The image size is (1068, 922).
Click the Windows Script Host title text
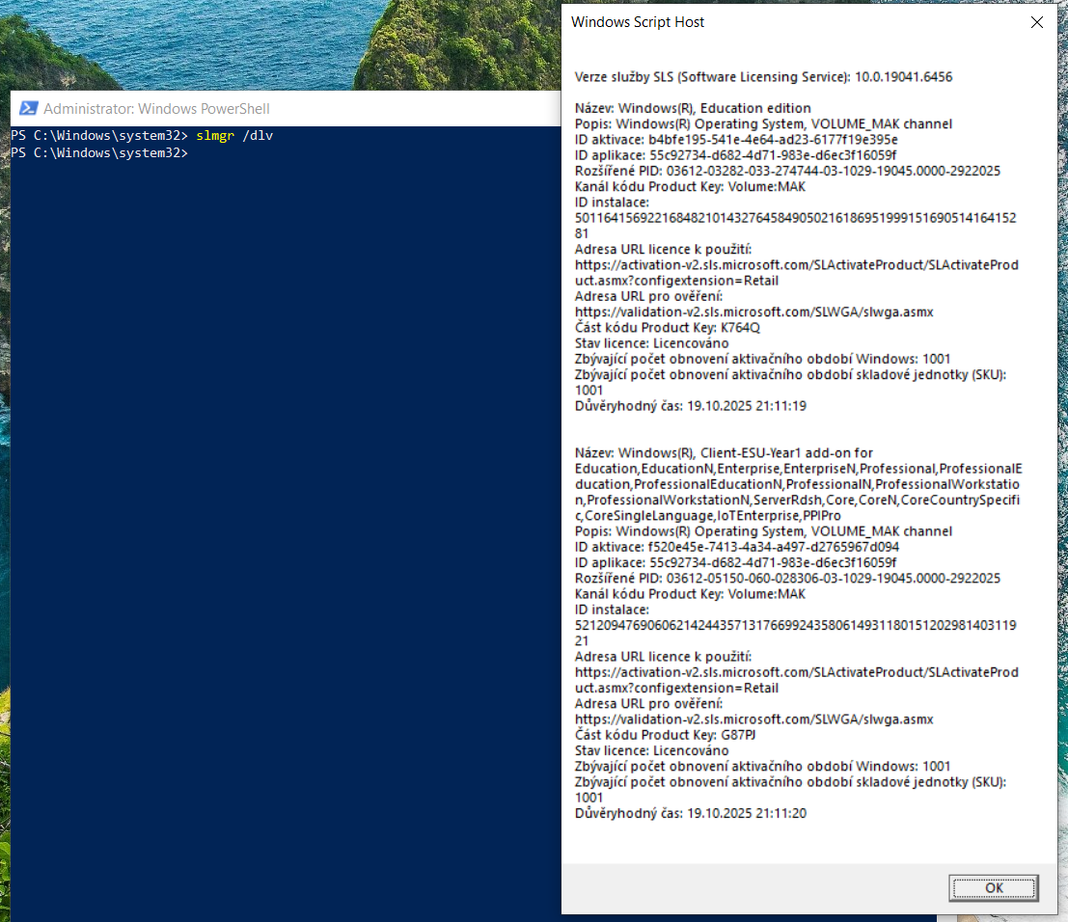[x=638, y=22]
